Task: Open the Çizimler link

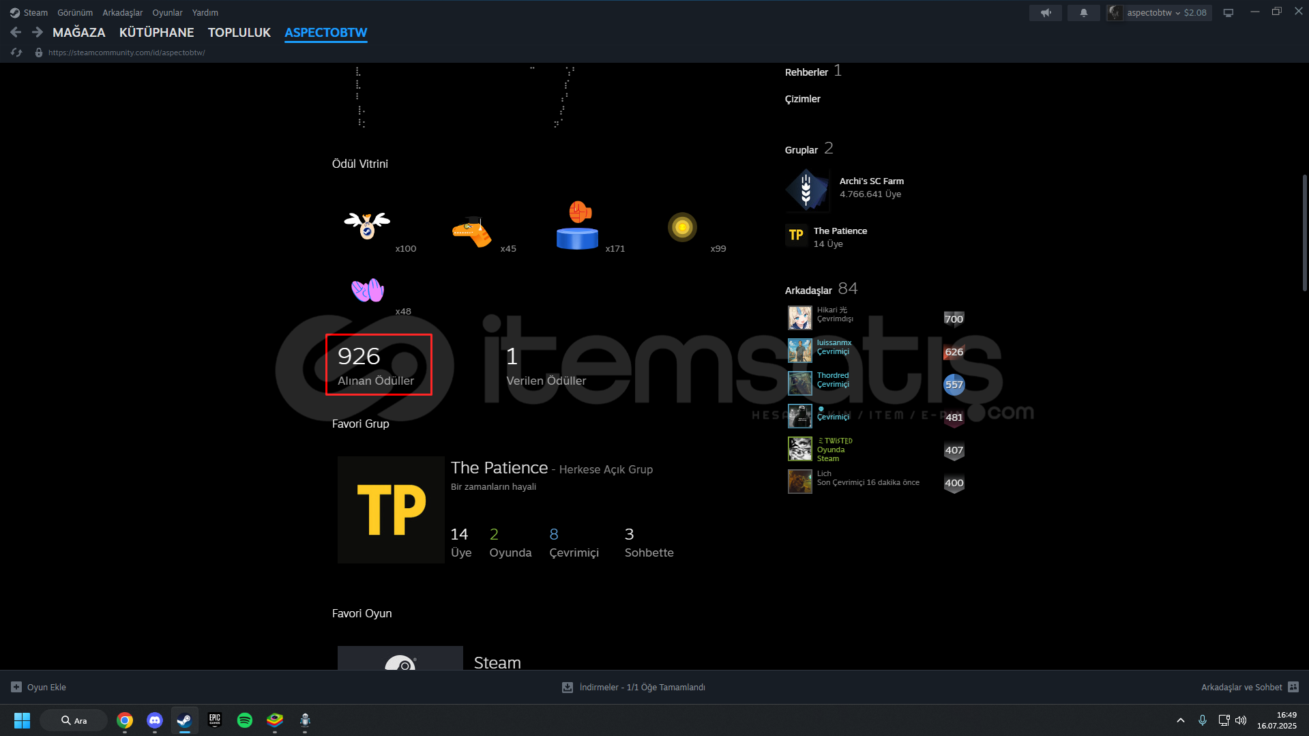Action: 803,99
